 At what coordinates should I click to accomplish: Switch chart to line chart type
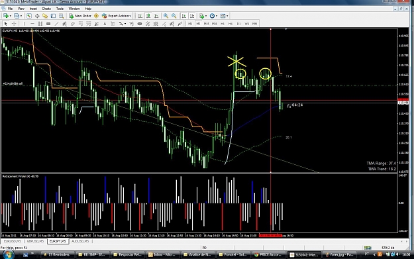(156, 16)
